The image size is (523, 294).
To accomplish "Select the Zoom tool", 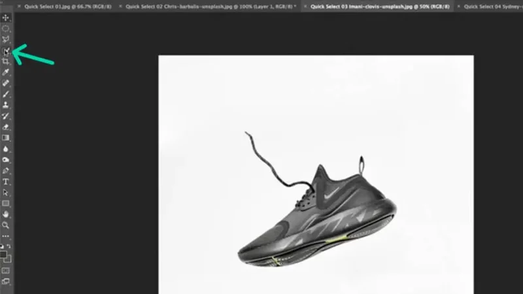I will pyautogui.click(x=5, y=225).
